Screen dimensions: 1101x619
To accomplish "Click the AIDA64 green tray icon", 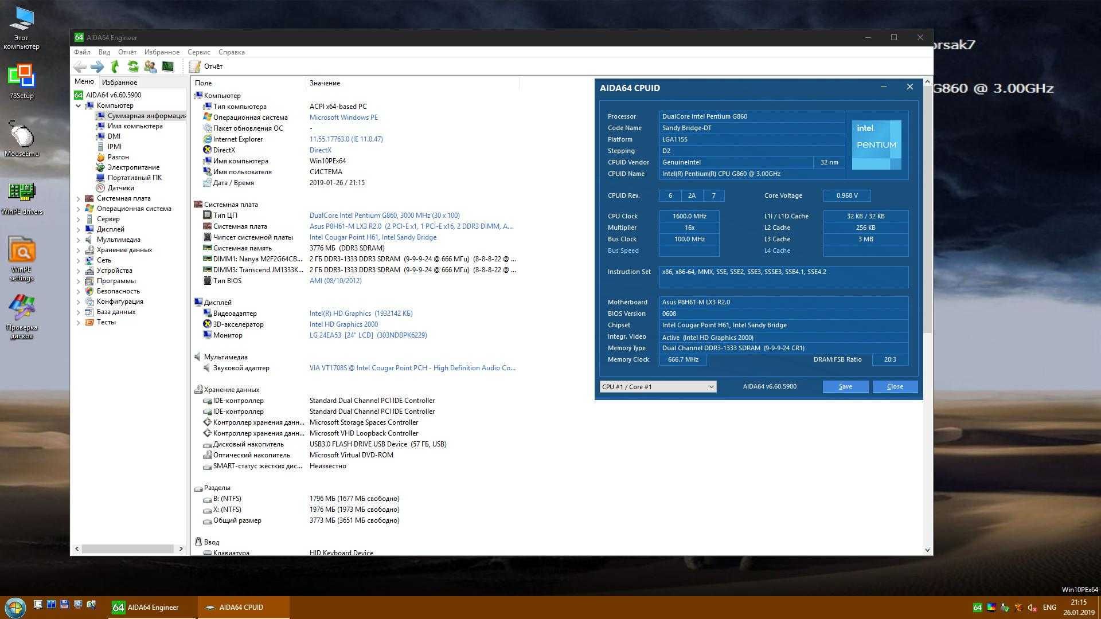I will coord(977,608).
